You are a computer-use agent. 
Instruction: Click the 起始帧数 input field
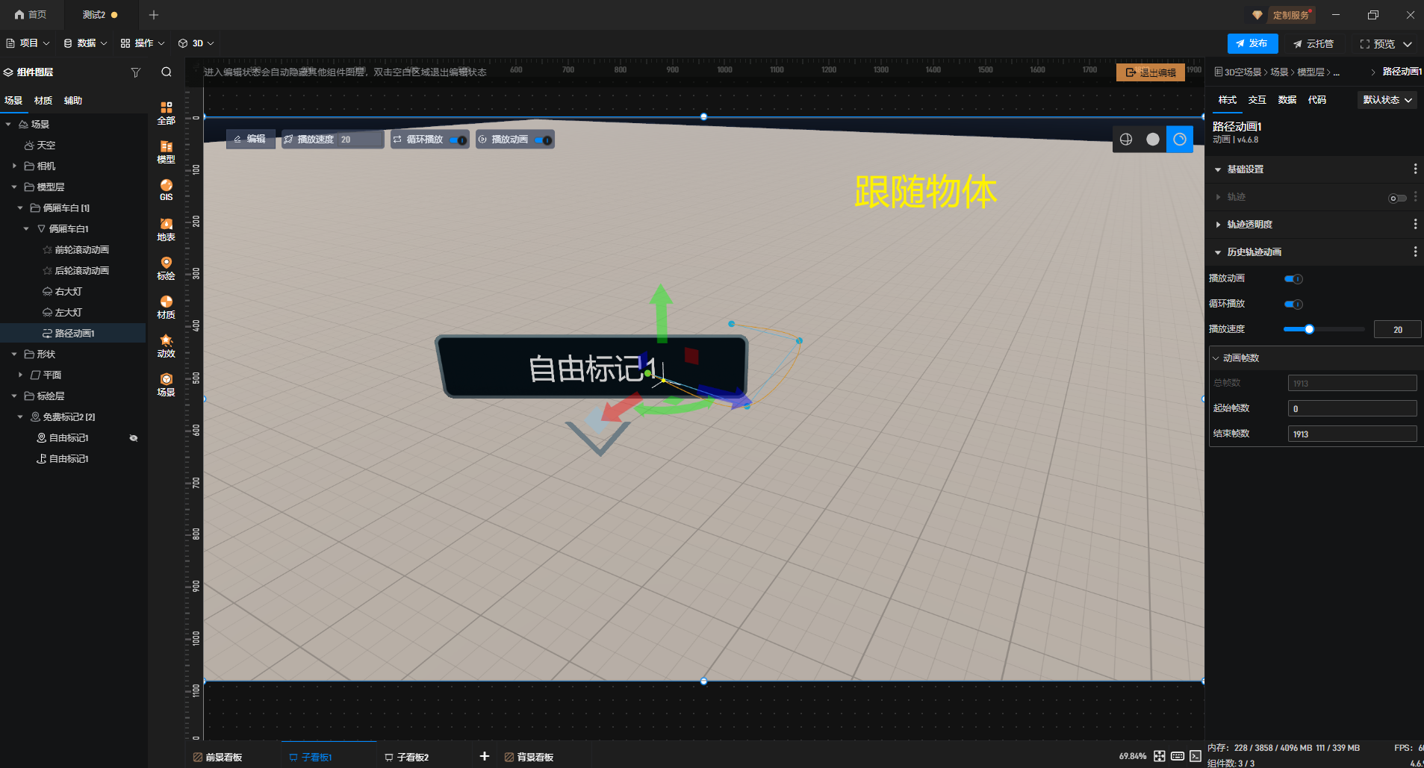[1352, 409]
